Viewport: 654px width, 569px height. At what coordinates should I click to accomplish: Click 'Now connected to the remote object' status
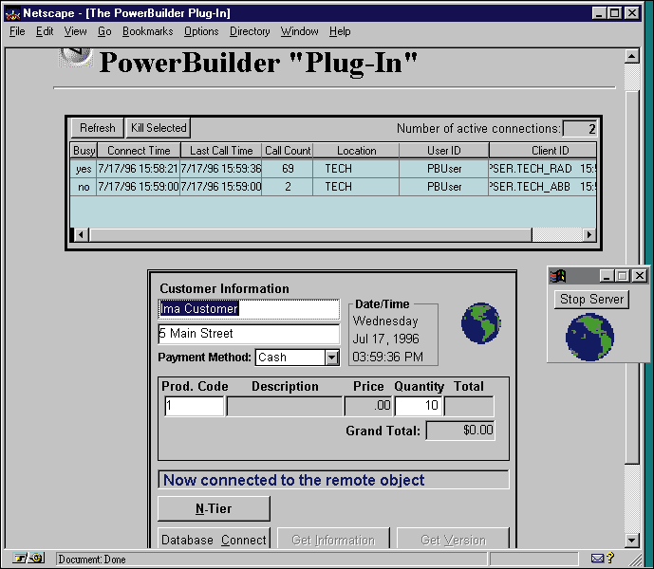334,480
